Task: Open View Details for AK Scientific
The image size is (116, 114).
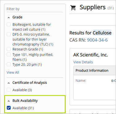Action: click(83, 62)
